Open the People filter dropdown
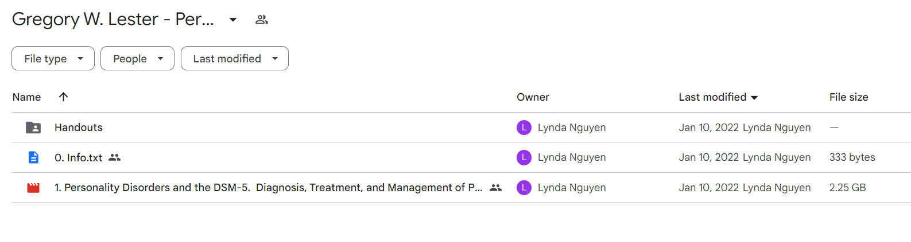 click(137, 58)
